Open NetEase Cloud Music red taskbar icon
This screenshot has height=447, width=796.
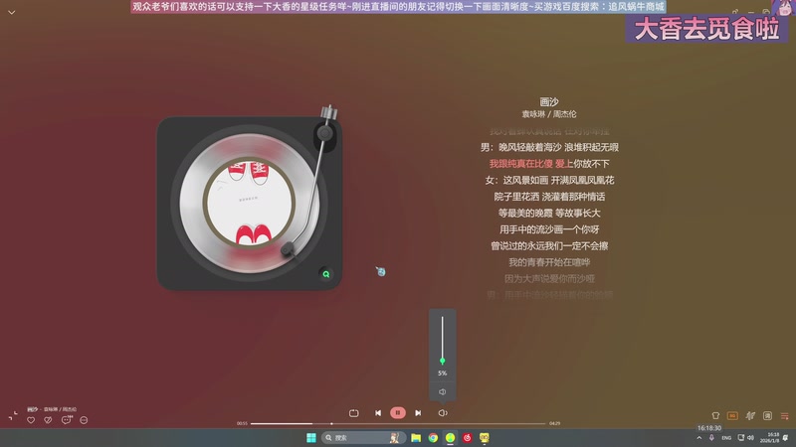pos(468,437)
